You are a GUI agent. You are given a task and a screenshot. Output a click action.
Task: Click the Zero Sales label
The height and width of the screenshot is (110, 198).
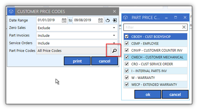click(x=17, y=27)
